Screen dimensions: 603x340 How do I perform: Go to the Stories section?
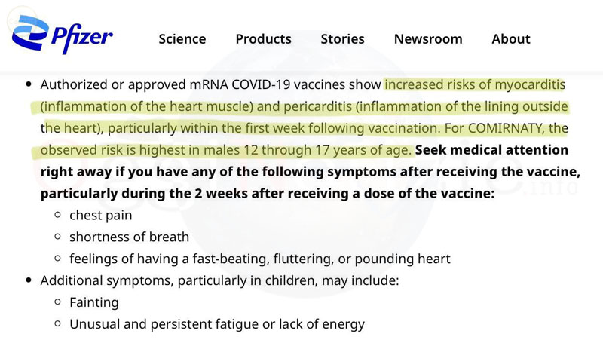point(342,39)
